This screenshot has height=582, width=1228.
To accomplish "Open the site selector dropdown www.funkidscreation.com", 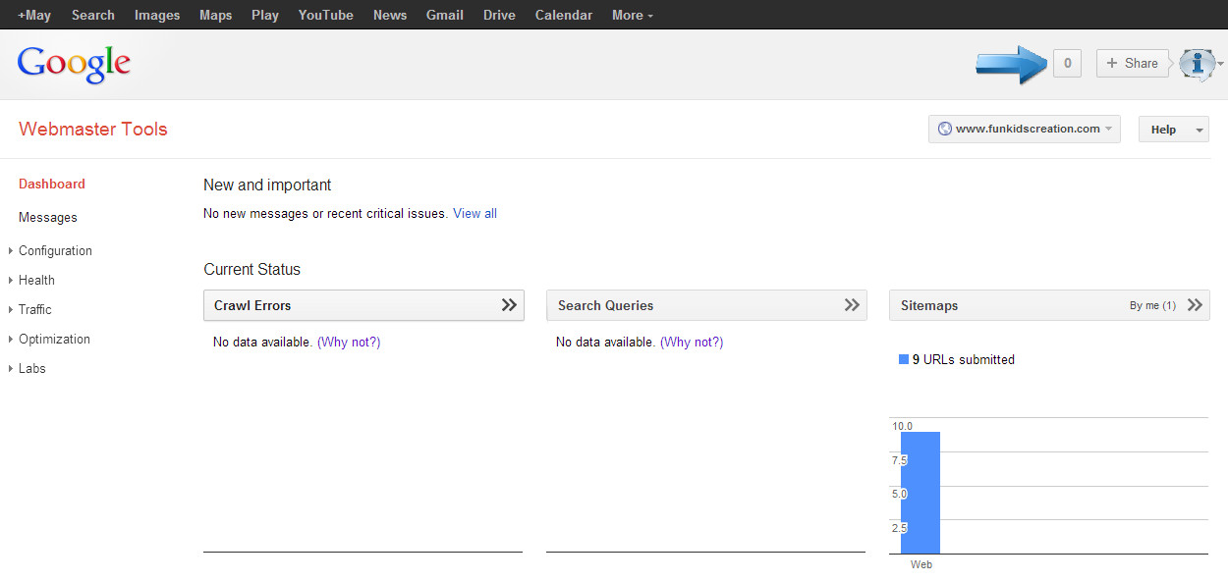I will tap(1024, 129).
